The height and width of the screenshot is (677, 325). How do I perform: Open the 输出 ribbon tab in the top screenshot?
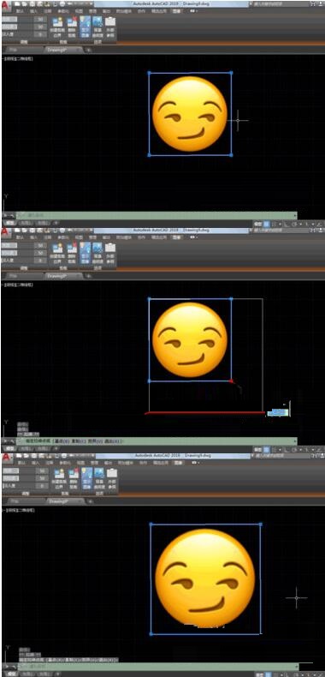click(106, 12)
